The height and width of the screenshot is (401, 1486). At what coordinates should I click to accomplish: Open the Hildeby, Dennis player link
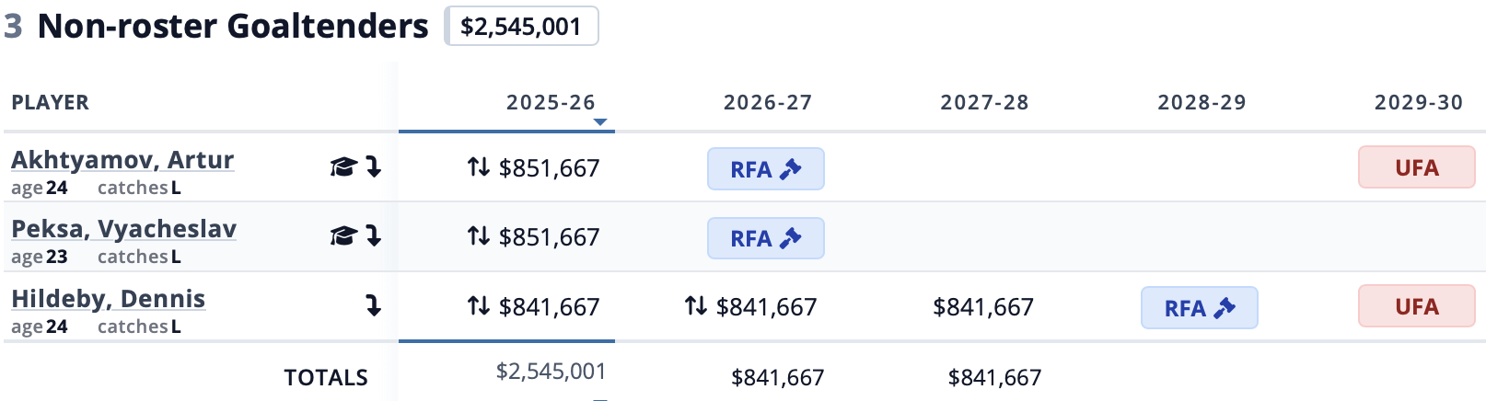[x=108, y=299]
